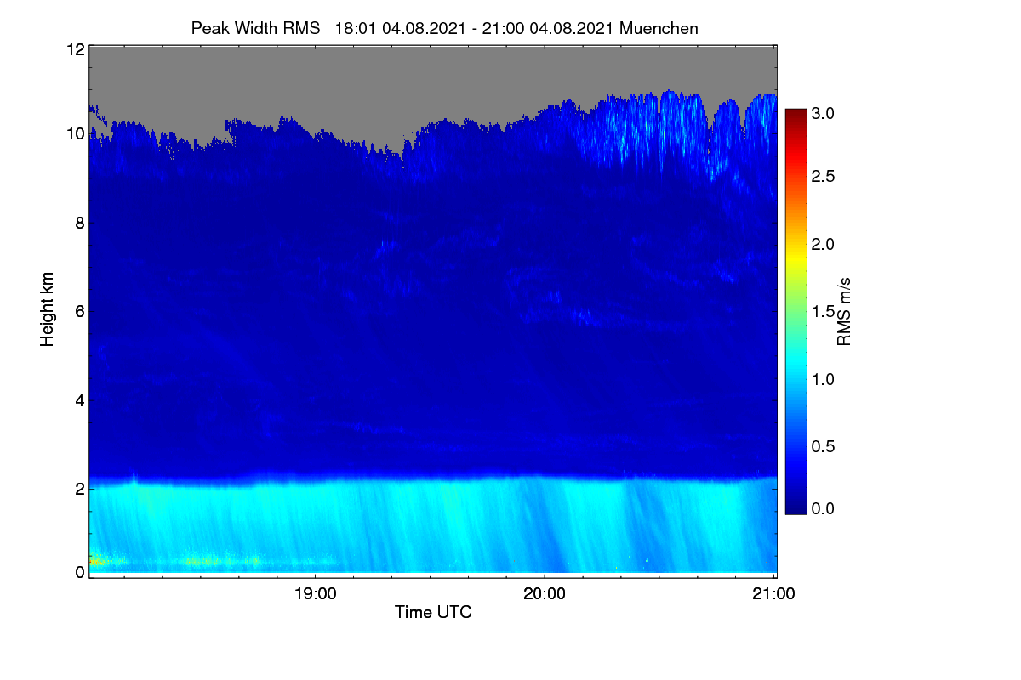Click the 12 km height tick label
The height and width of the screenshot is (680, 1021).
pos(75,49)
